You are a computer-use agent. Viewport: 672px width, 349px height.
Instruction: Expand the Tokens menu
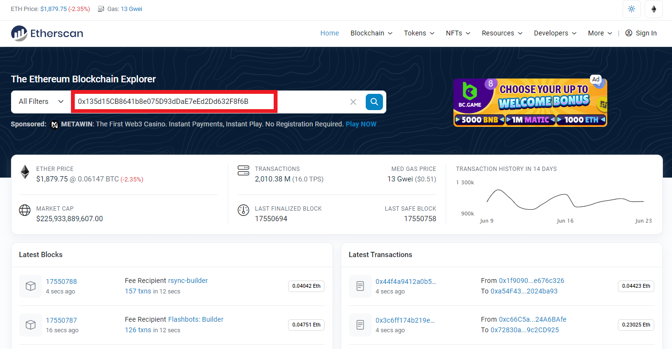[x=419, y=33]
